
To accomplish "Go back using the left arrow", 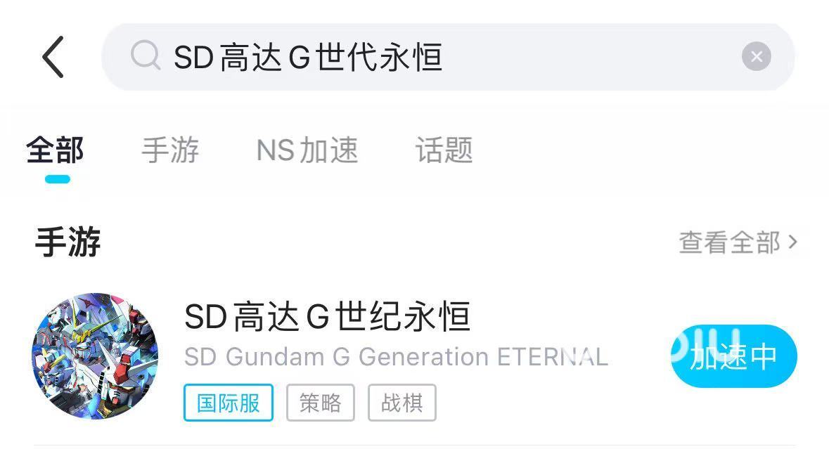I will click(53, 57).
